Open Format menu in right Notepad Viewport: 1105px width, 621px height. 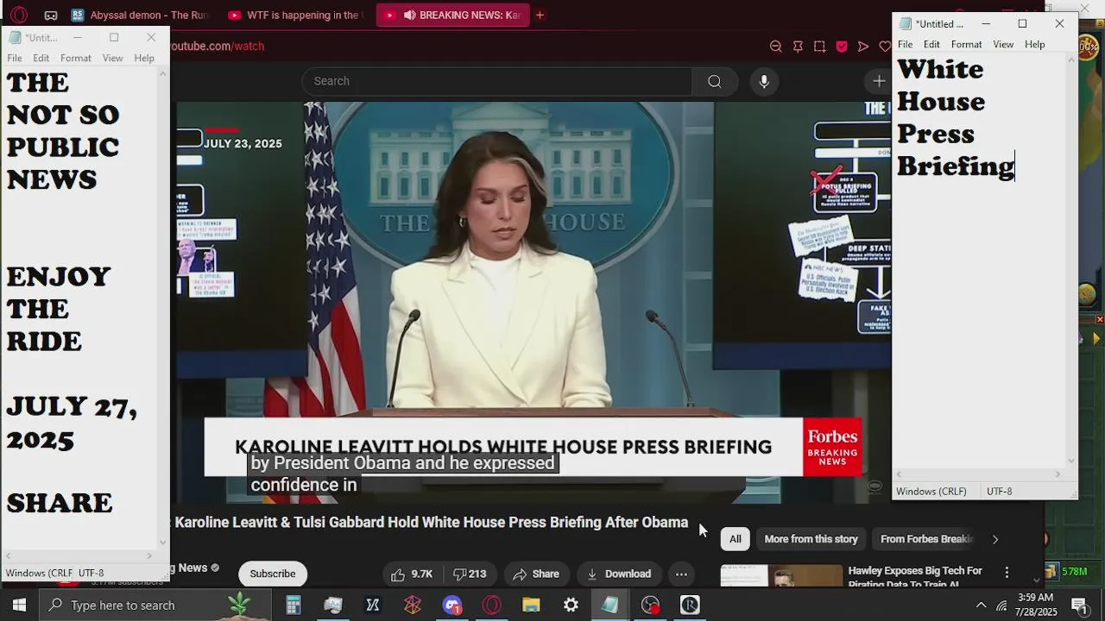click(x=966, y=44)
